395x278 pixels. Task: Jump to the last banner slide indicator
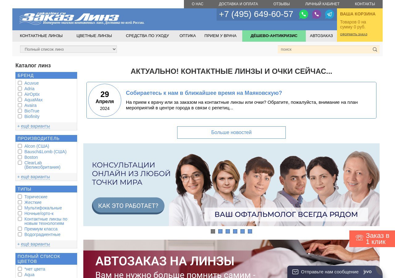click(x=250, y=231)
